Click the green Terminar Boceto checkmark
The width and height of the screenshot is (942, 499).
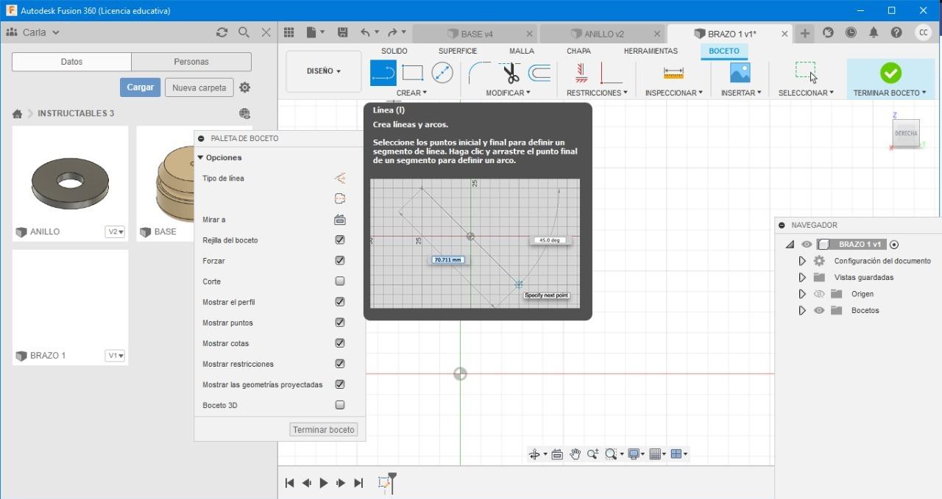[890, 73]
